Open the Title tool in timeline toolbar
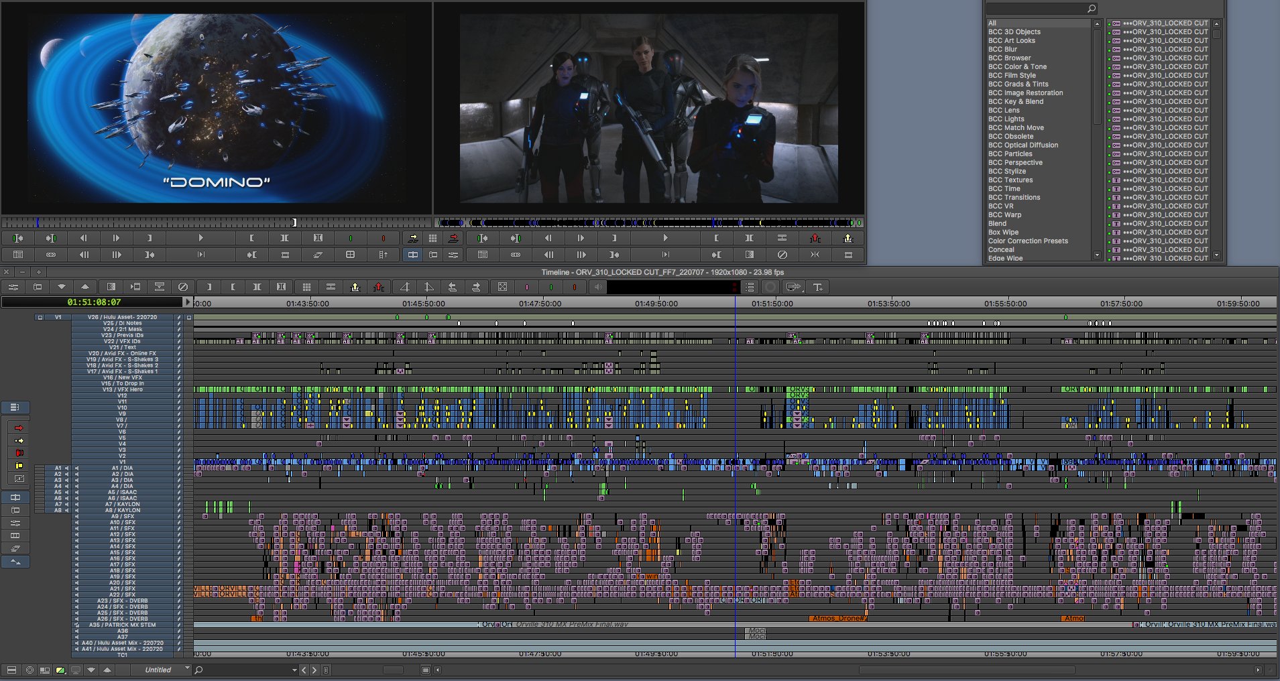Screen dimensions: 1280x681 (818, 287)
